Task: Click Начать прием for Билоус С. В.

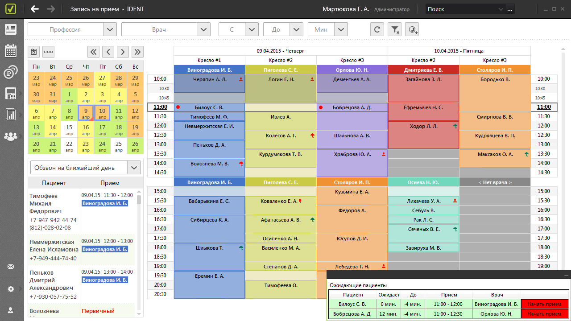Action: (x=544, y=304)
